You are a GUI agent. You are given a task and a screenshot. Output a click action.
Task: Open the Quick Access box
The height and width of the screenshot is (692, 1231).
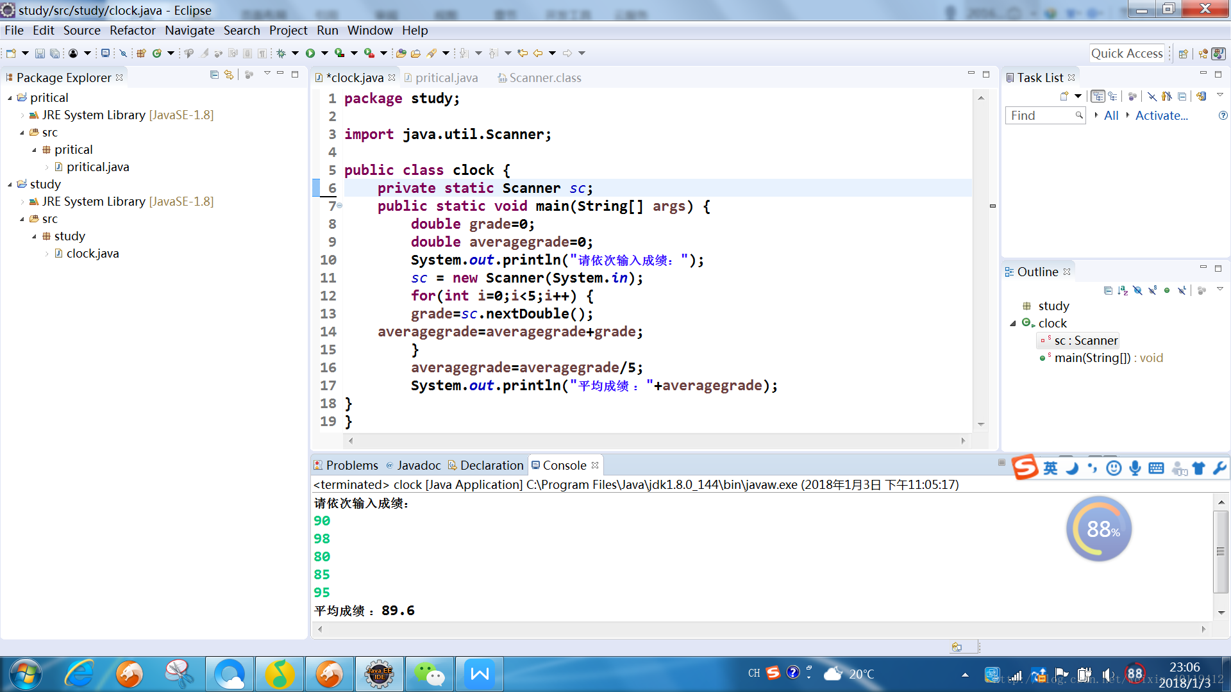(x=1126, y=53)
